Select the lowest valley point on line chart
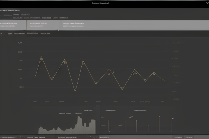Screen dimensions: 209x139 click(x=75, y=90)
